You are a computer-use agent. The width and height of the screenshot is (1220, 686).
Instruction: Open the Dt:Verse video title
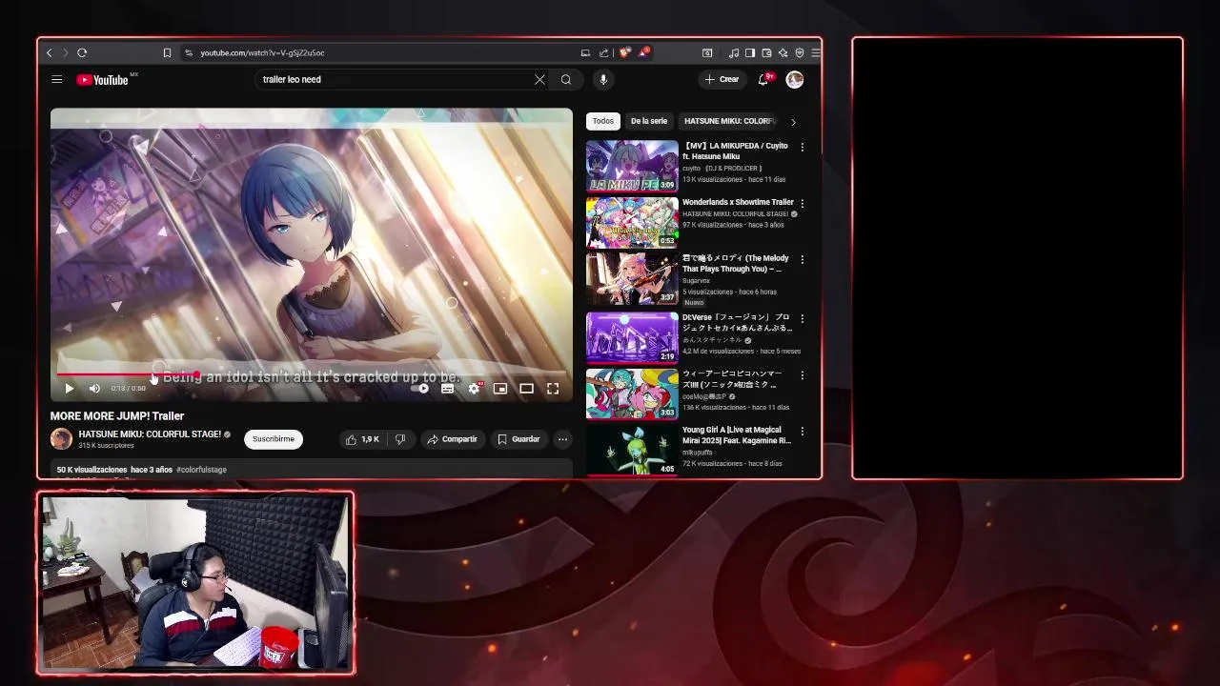point(736,322)
